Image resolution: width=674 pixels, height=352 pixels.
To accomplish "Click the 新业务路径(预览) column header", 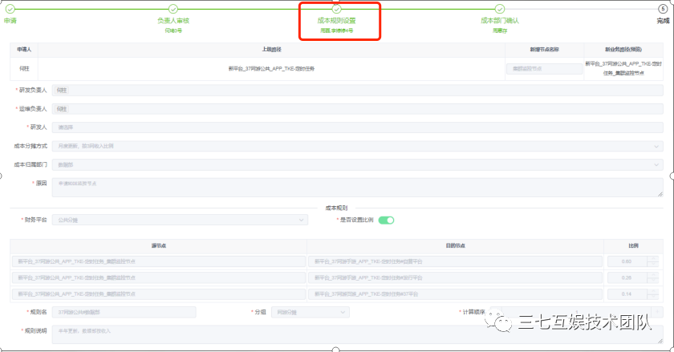I will click(623, 50).
